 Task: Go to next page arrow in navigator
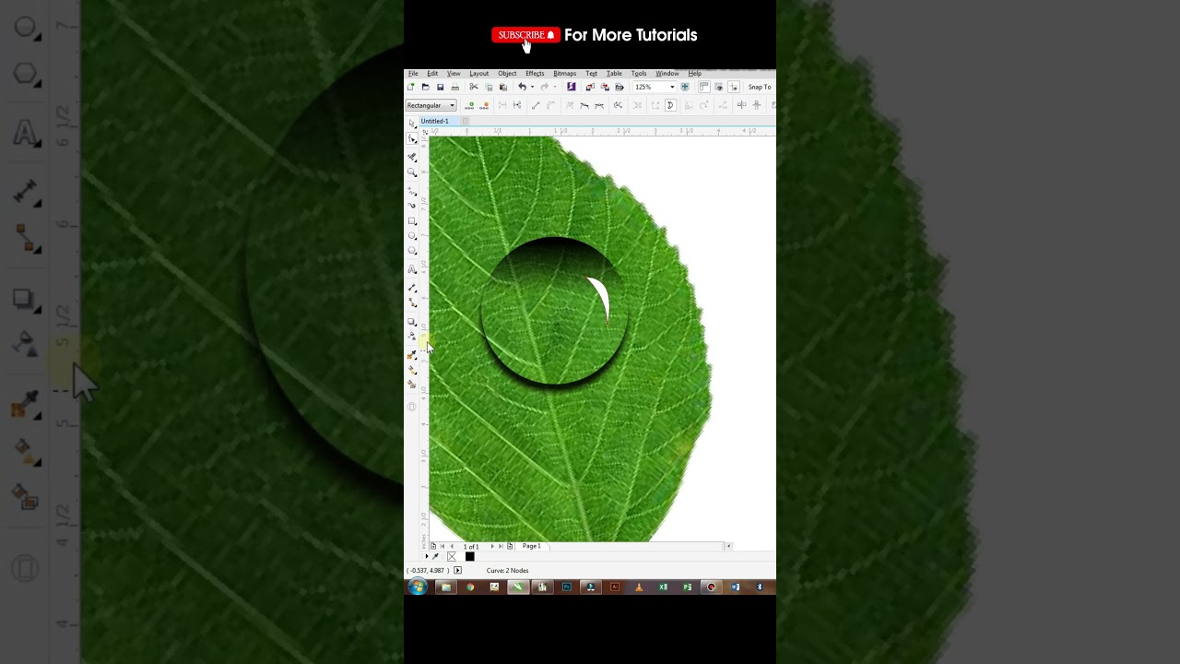tap(492, 546)
